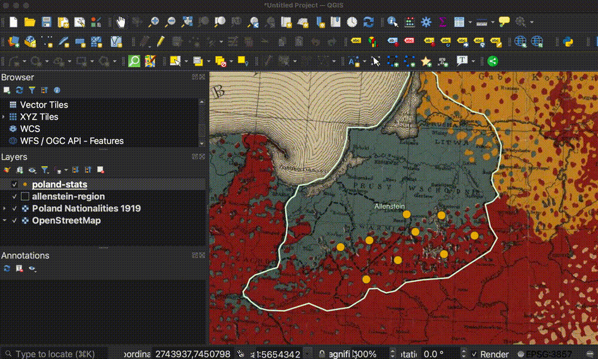This screenshot has width=598, height=359.
Task: Click the green locator search magnifier icon
Action: click(x=134, y=61)
